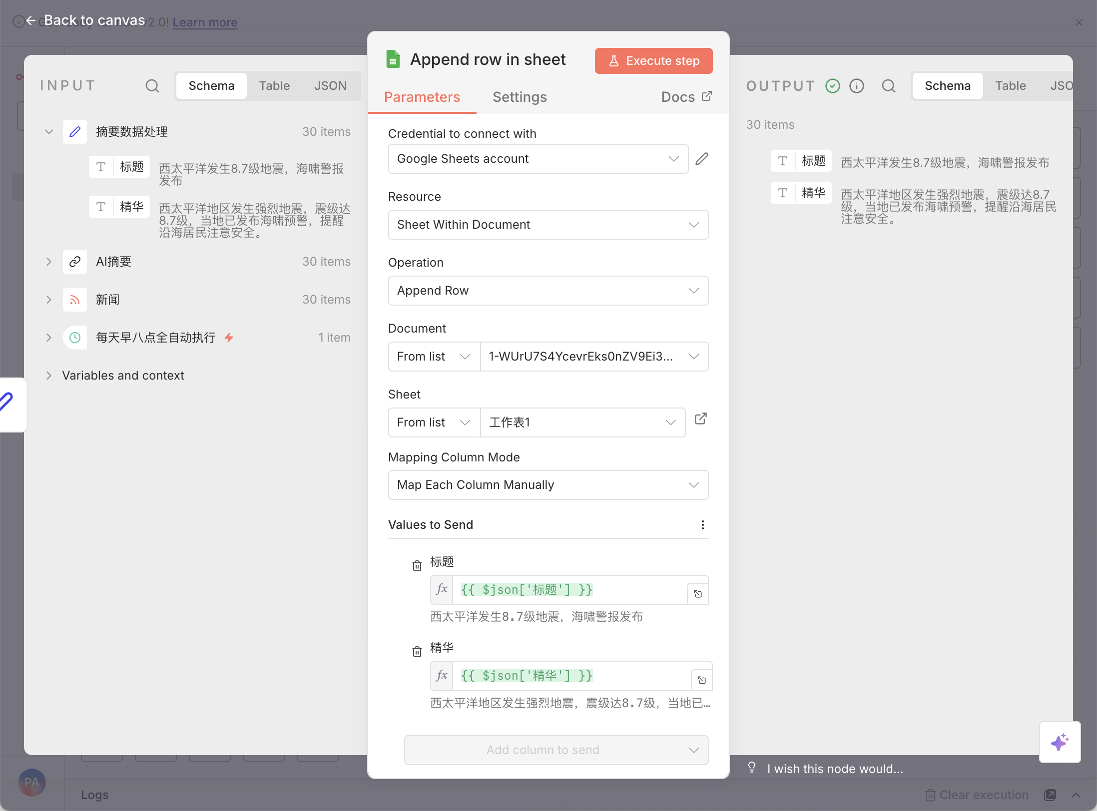Image resolution: width=1097 pixels, height=811 pixels.
Task: Delete the 标题 column mapping with its trash icon
Action: (417, 566)
